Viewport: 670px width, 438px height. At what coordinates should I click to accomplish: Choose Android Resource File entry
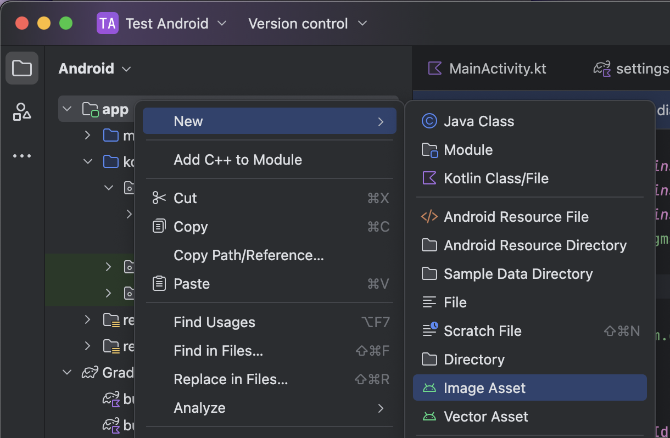530,217
